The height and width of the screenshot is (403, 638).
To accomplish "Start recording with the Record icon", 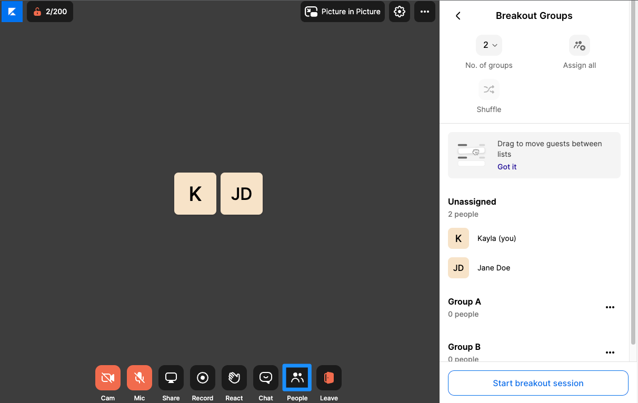I will point(203,378).
